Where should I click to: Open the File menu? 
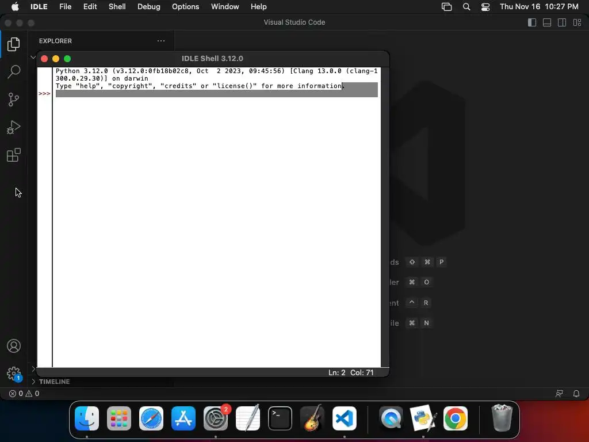[66, 7]
